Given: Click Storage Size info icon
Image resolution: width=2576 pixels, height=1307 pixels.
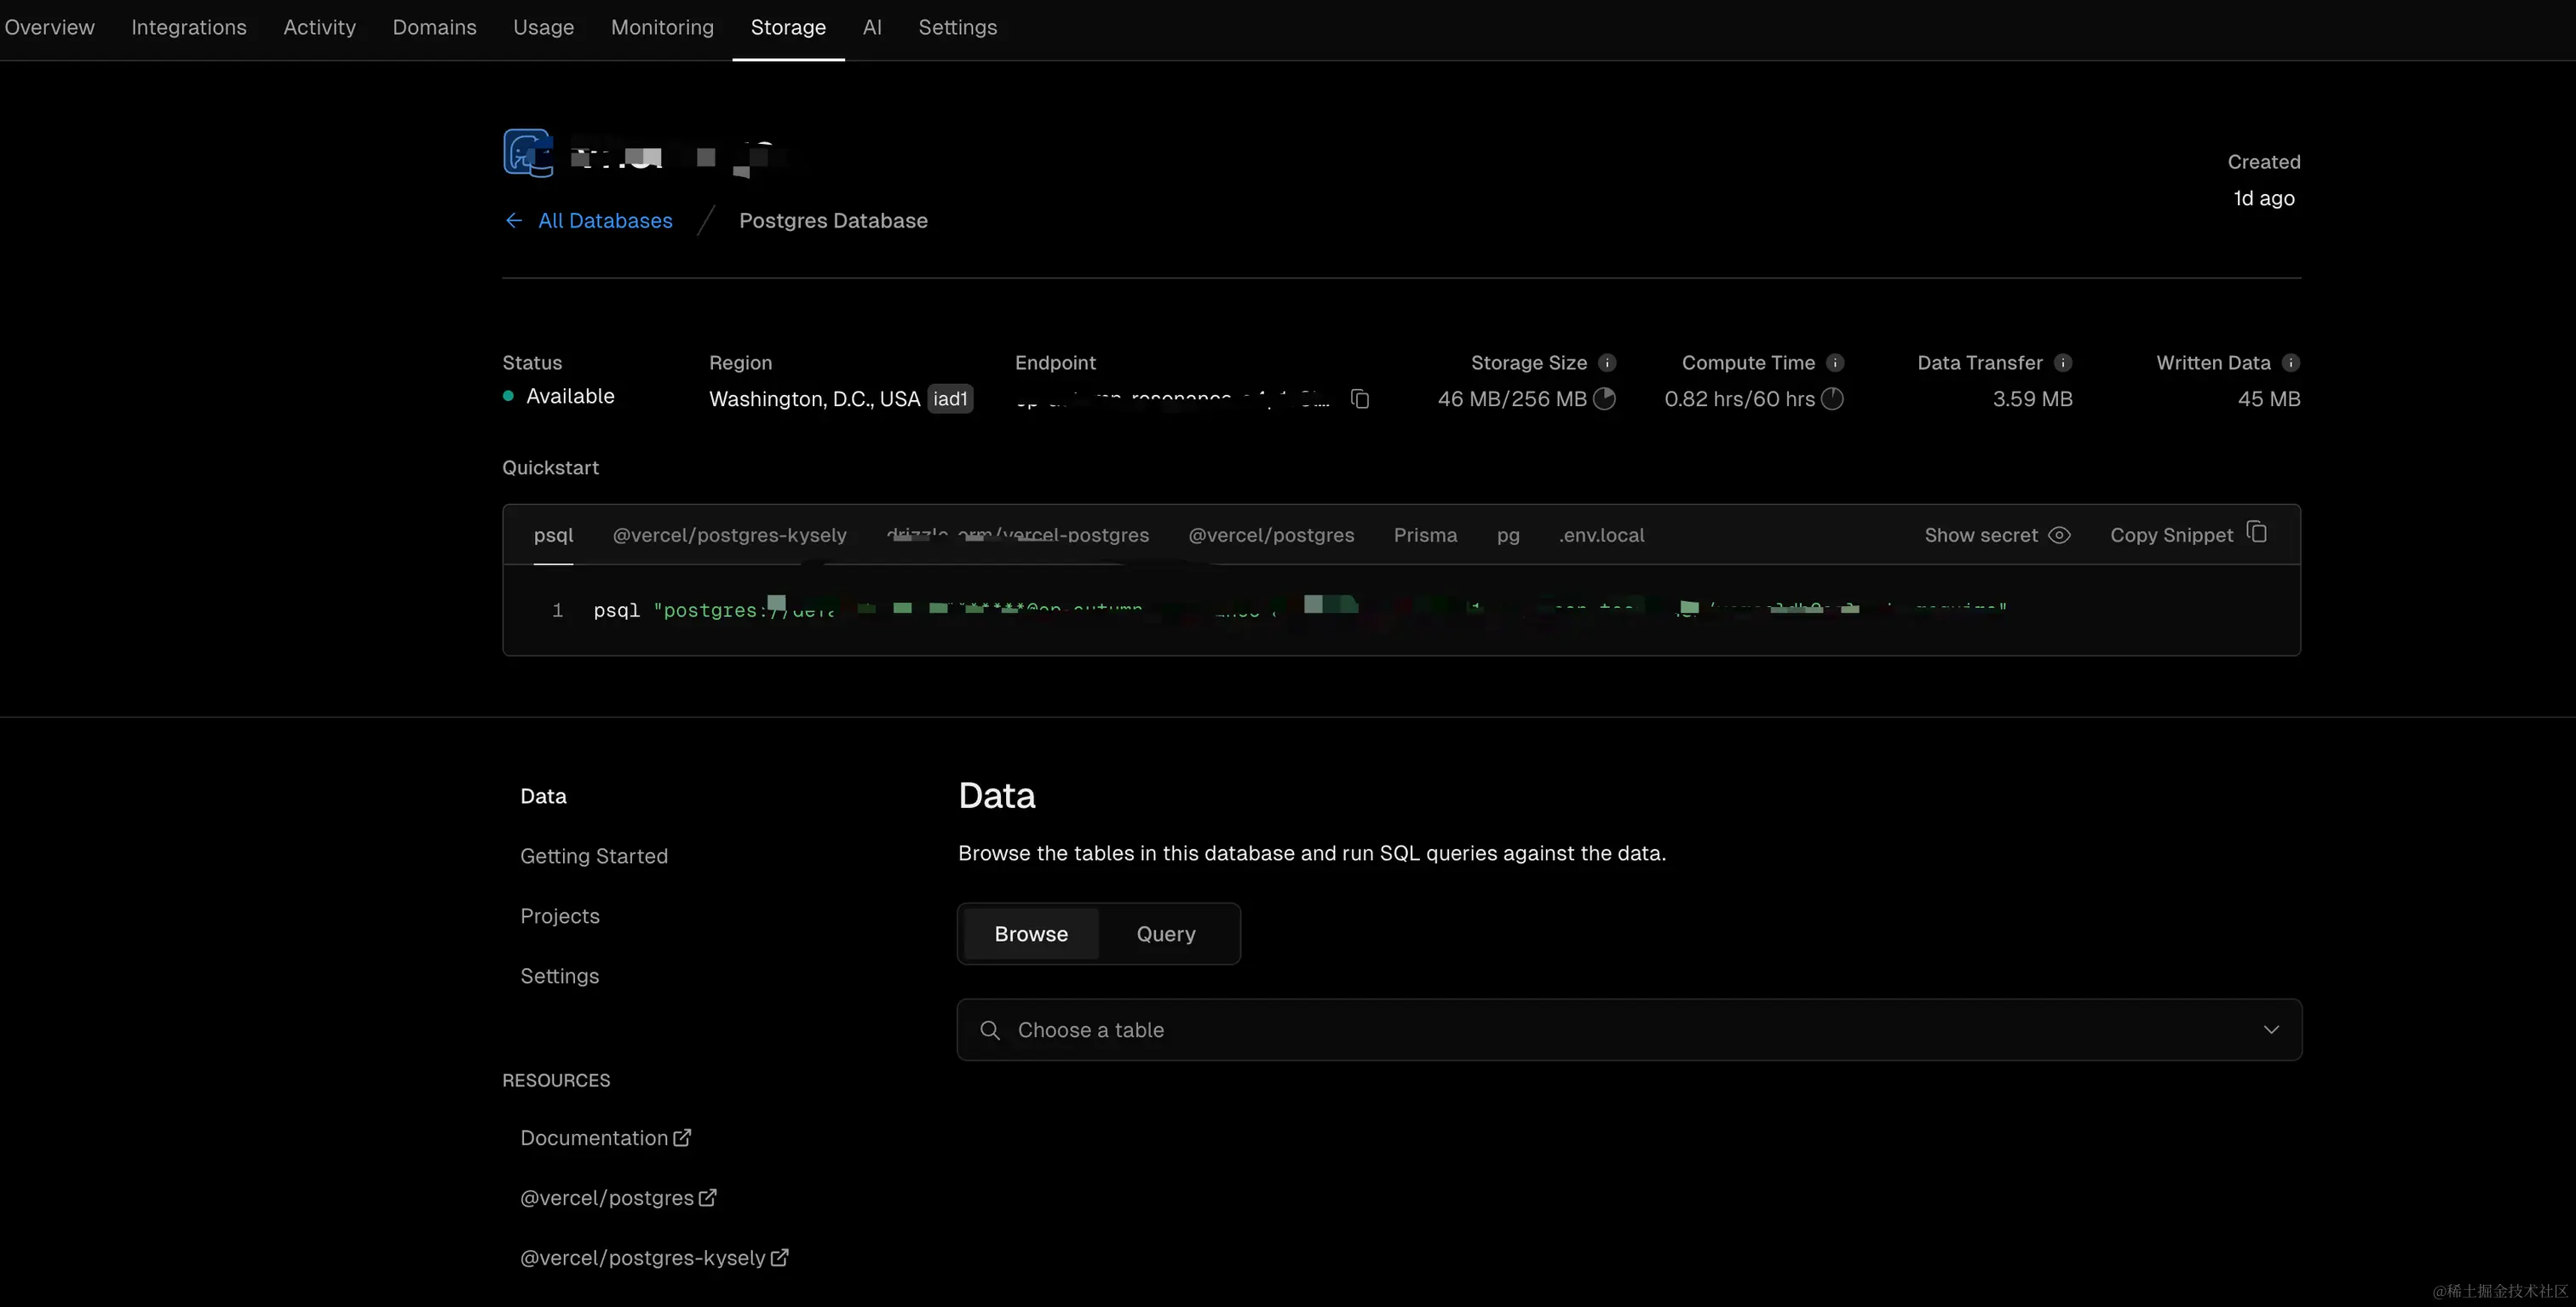Looking at the screenshot, I should tap(1606, 363).
